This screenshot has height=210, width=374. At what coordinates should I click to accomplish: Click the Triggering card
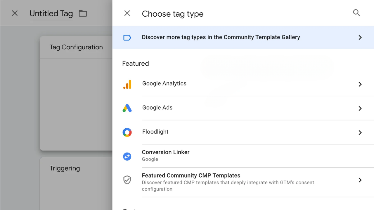(x=76, y=183)
